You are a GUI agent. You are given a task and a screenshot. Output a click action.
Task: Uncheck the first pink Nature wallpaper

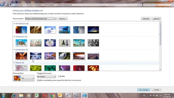coord(16,66)
